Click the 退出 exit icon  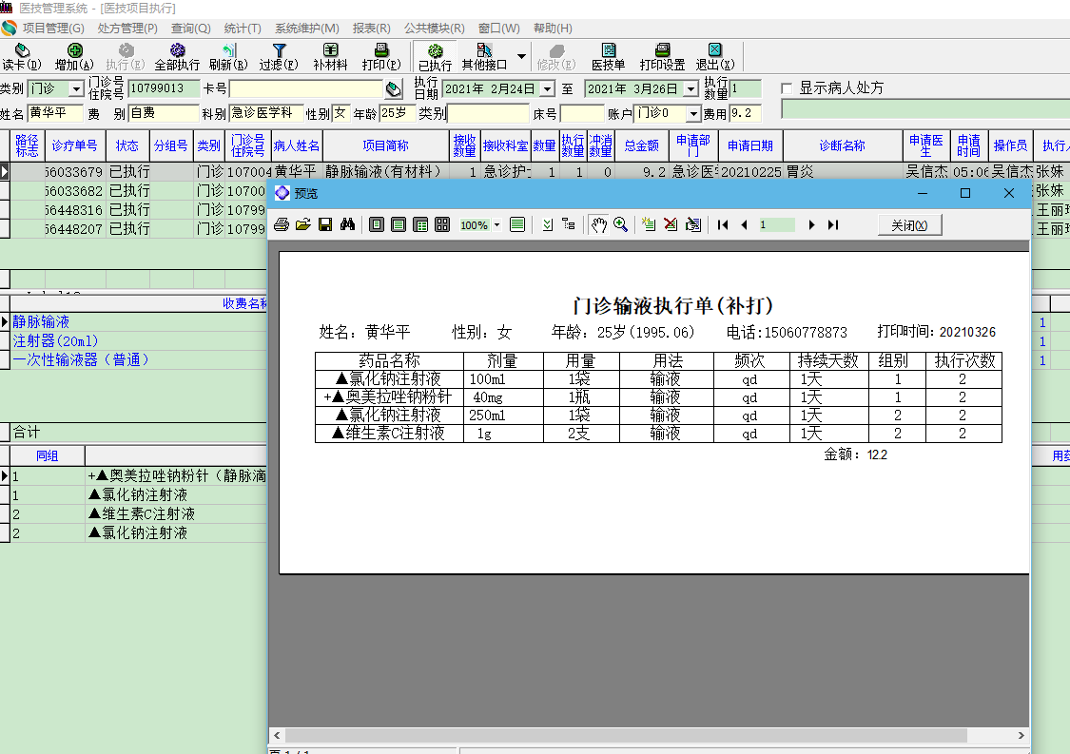tap(714, 50)
